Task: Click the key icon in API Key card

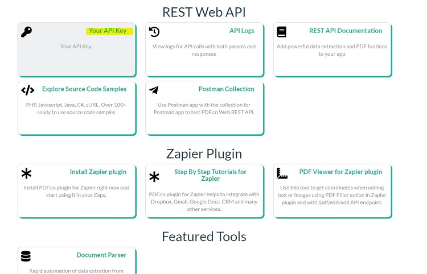Action: point(26,32)
